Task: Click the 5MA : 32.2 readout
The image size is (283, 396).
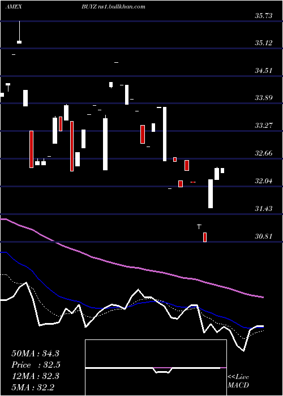Action: coord(33,387)
